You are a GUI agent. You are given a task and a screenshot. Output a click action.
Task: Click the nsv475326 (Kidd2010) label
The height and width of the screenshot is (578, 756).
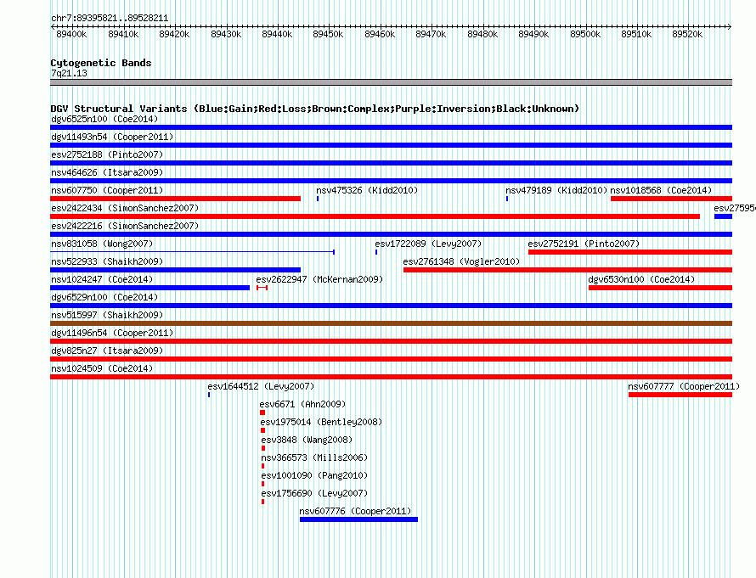click(367, 190)
